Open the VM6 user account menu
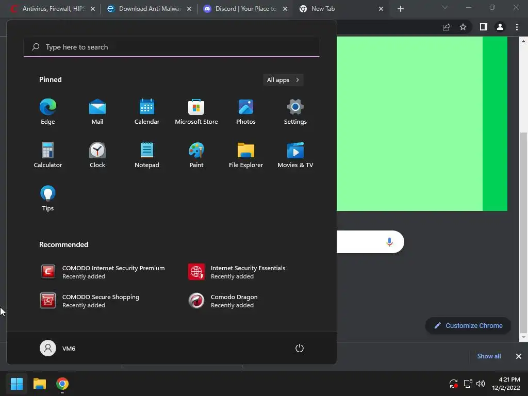 (x=58, y=348)
